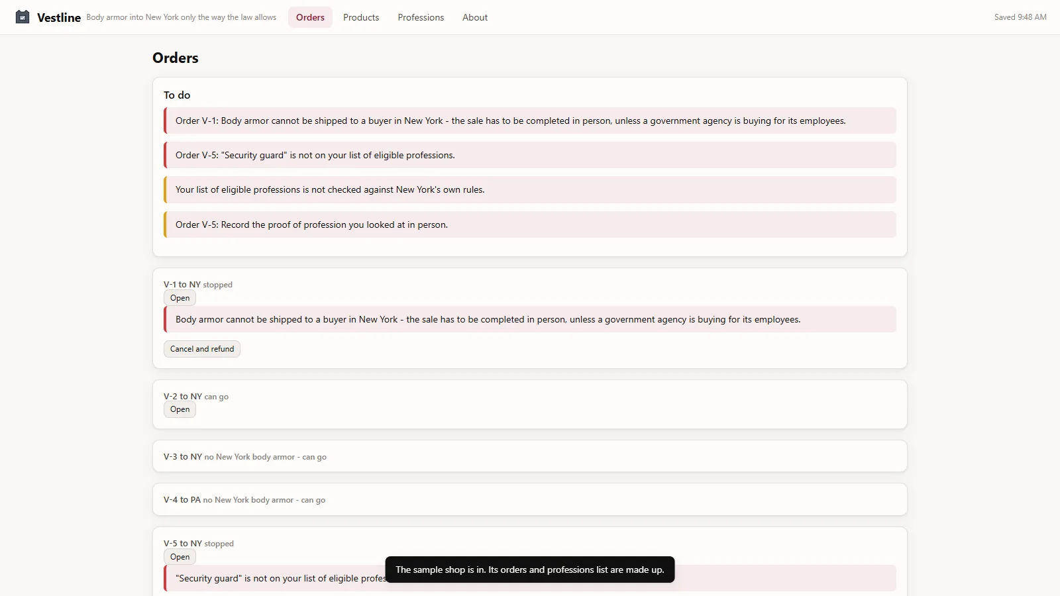This screenshot has width=1060, height=596.
Task: Click the to-do about unchecked eligible professions list
Action: pyautogui.click(x=530, y=189)
